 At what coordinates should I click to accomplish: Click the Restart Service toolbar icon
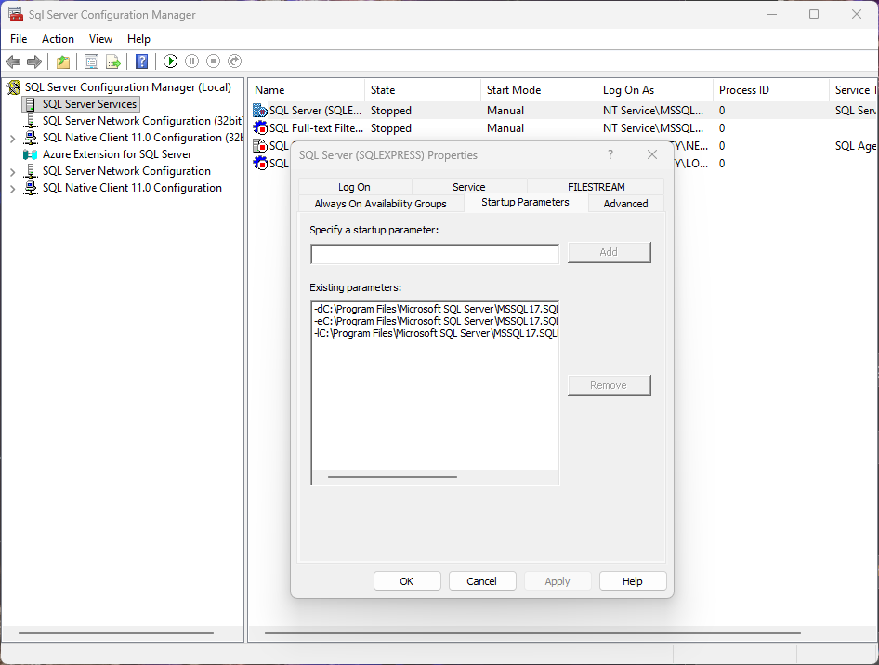(235, 61)
